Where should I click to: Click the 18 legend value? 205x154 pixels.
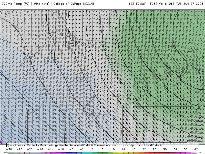134,149
